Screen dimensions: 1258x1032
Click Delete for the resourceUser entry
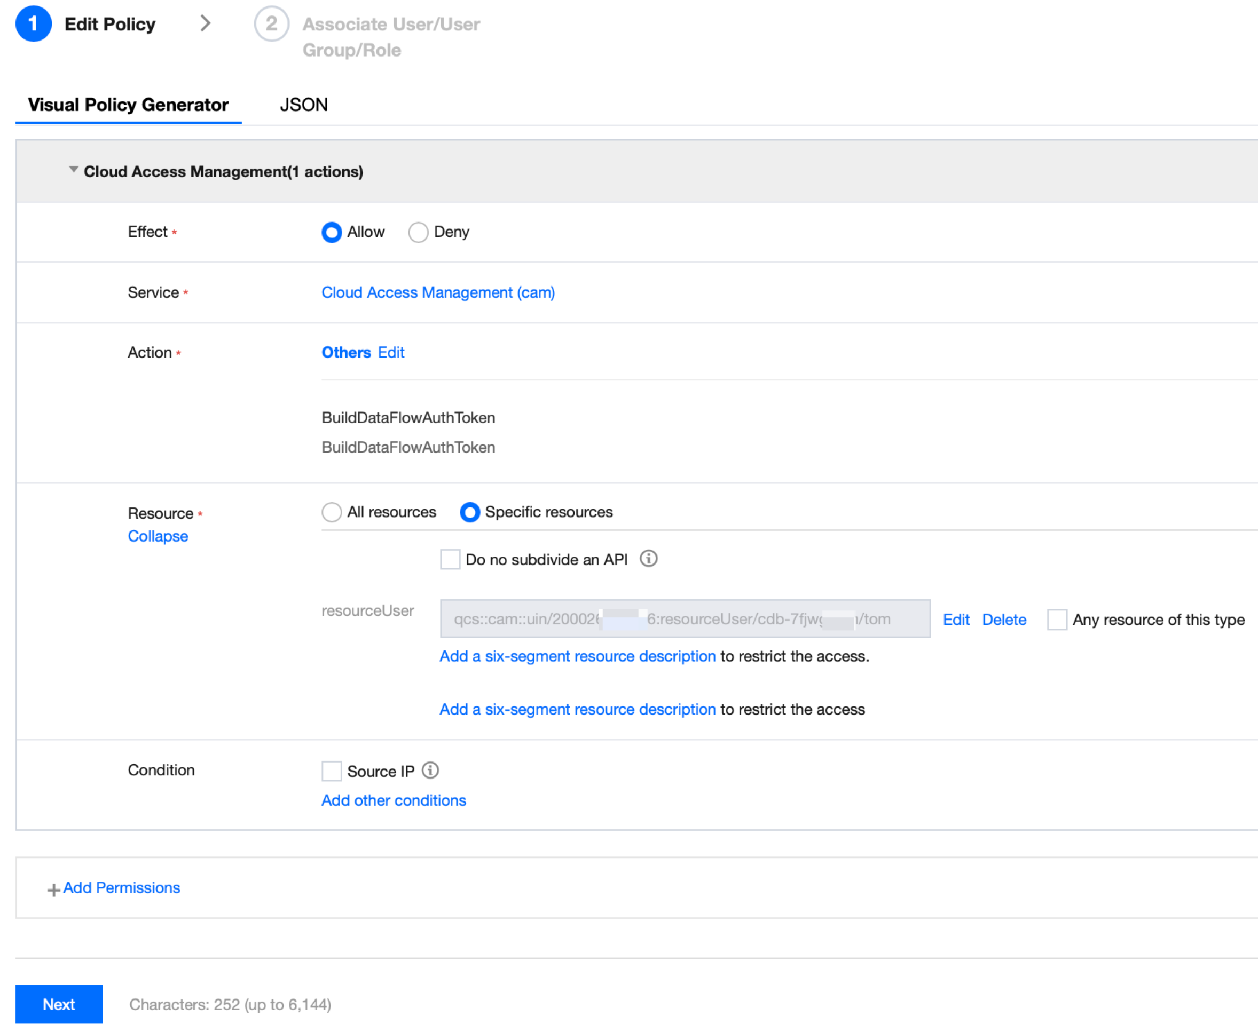point(1003,620)
